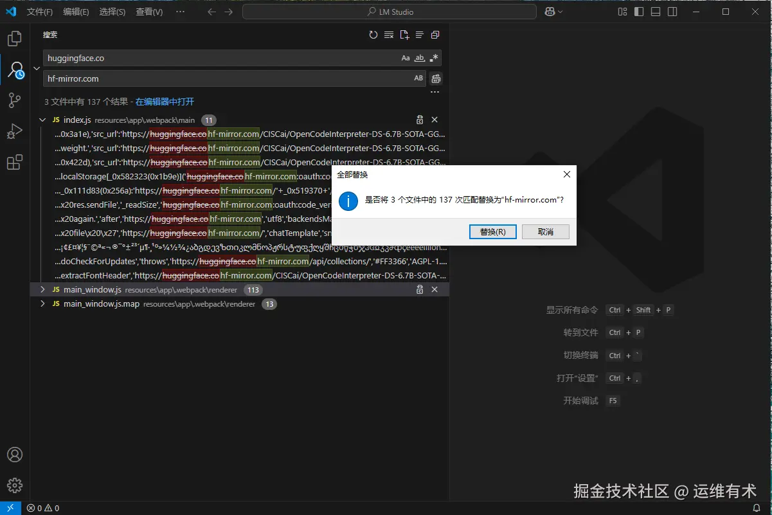
Task: Clear all search results
Action: pyautogui.click(x=388, y=35)
